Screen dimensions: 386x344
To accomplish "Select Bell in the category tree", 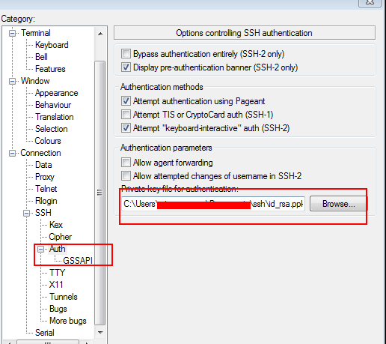I will 41,57.
